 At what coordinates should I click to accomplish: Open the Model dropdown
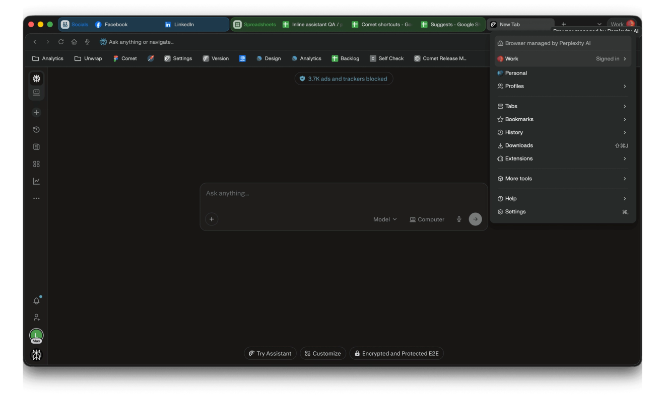[x=385, y=219]
